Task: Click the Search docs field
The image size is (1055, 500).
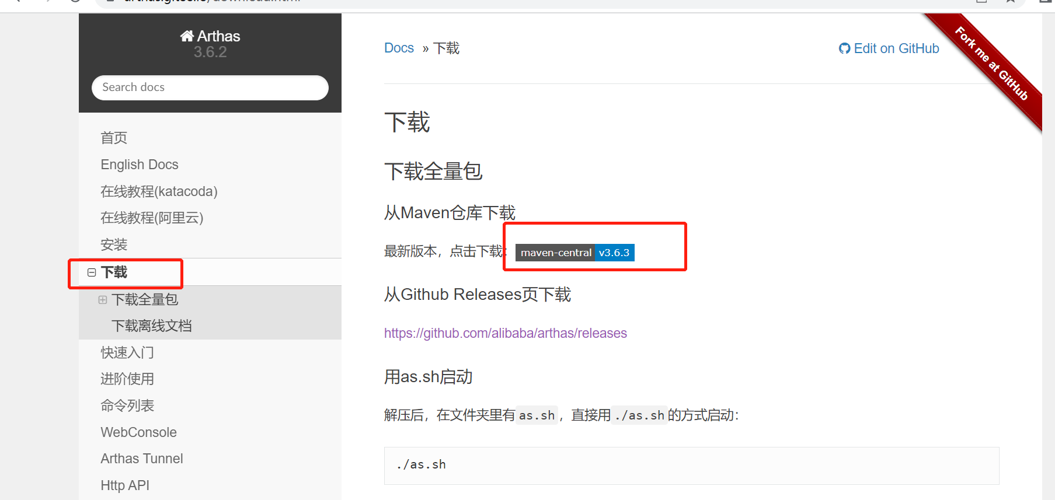Action: click(210, 88)
